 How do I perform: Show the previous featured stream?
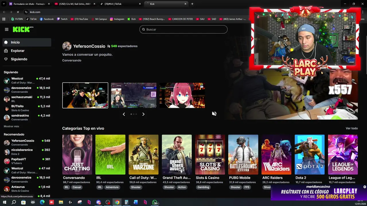(x=124, y=114)
